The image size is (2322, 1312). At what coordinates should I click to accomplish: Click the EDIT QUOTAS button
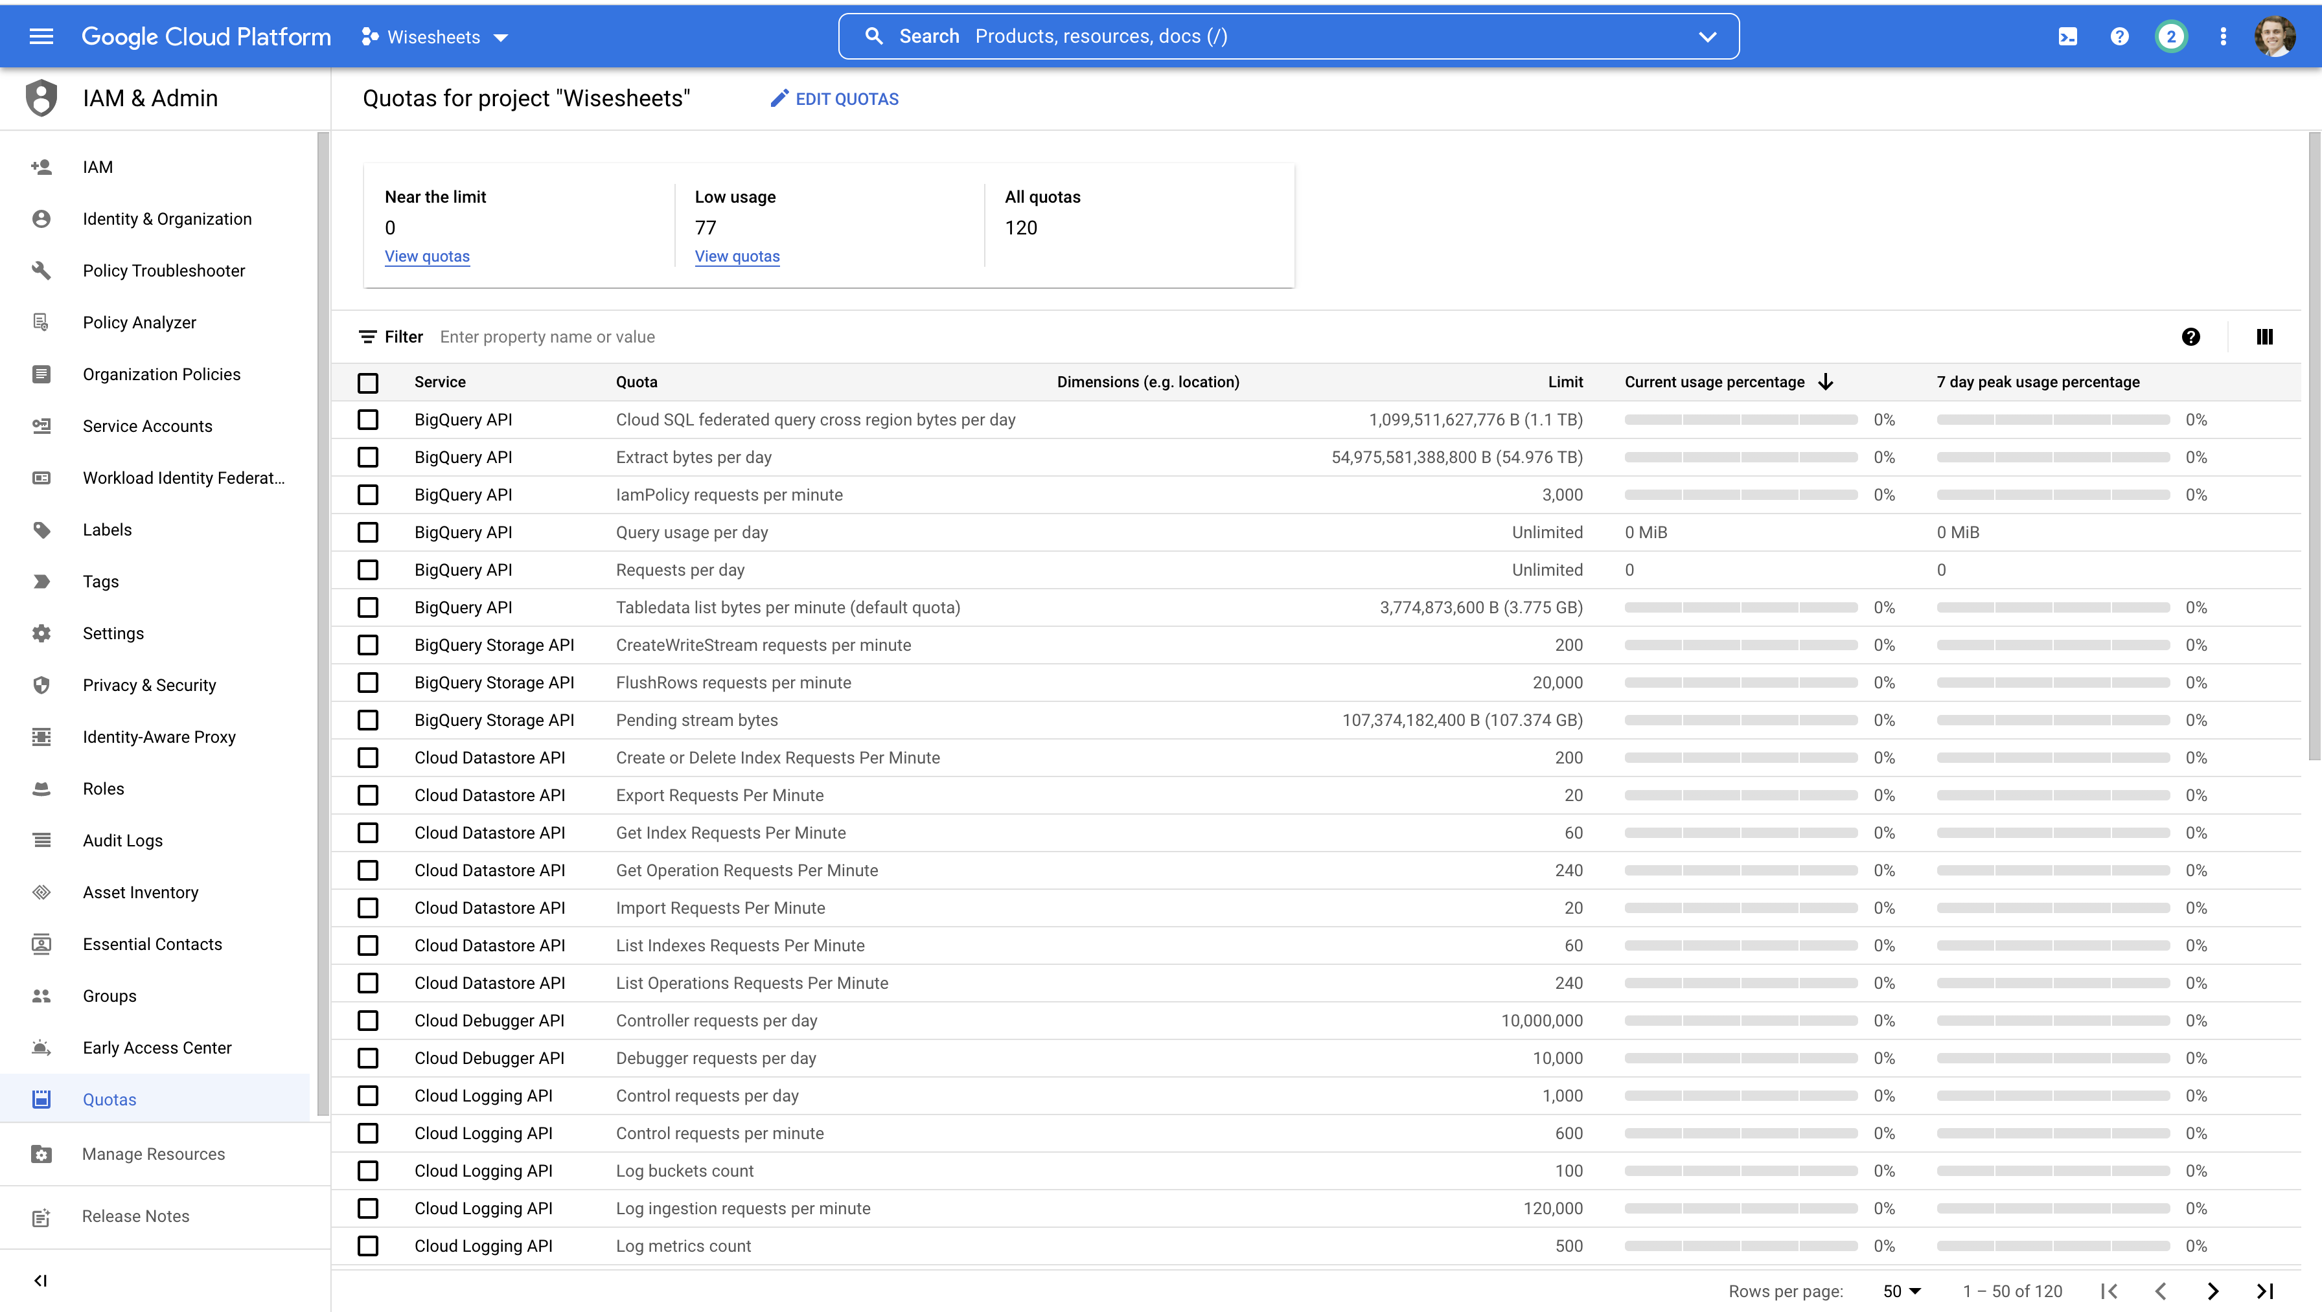[x=834, y=99]
